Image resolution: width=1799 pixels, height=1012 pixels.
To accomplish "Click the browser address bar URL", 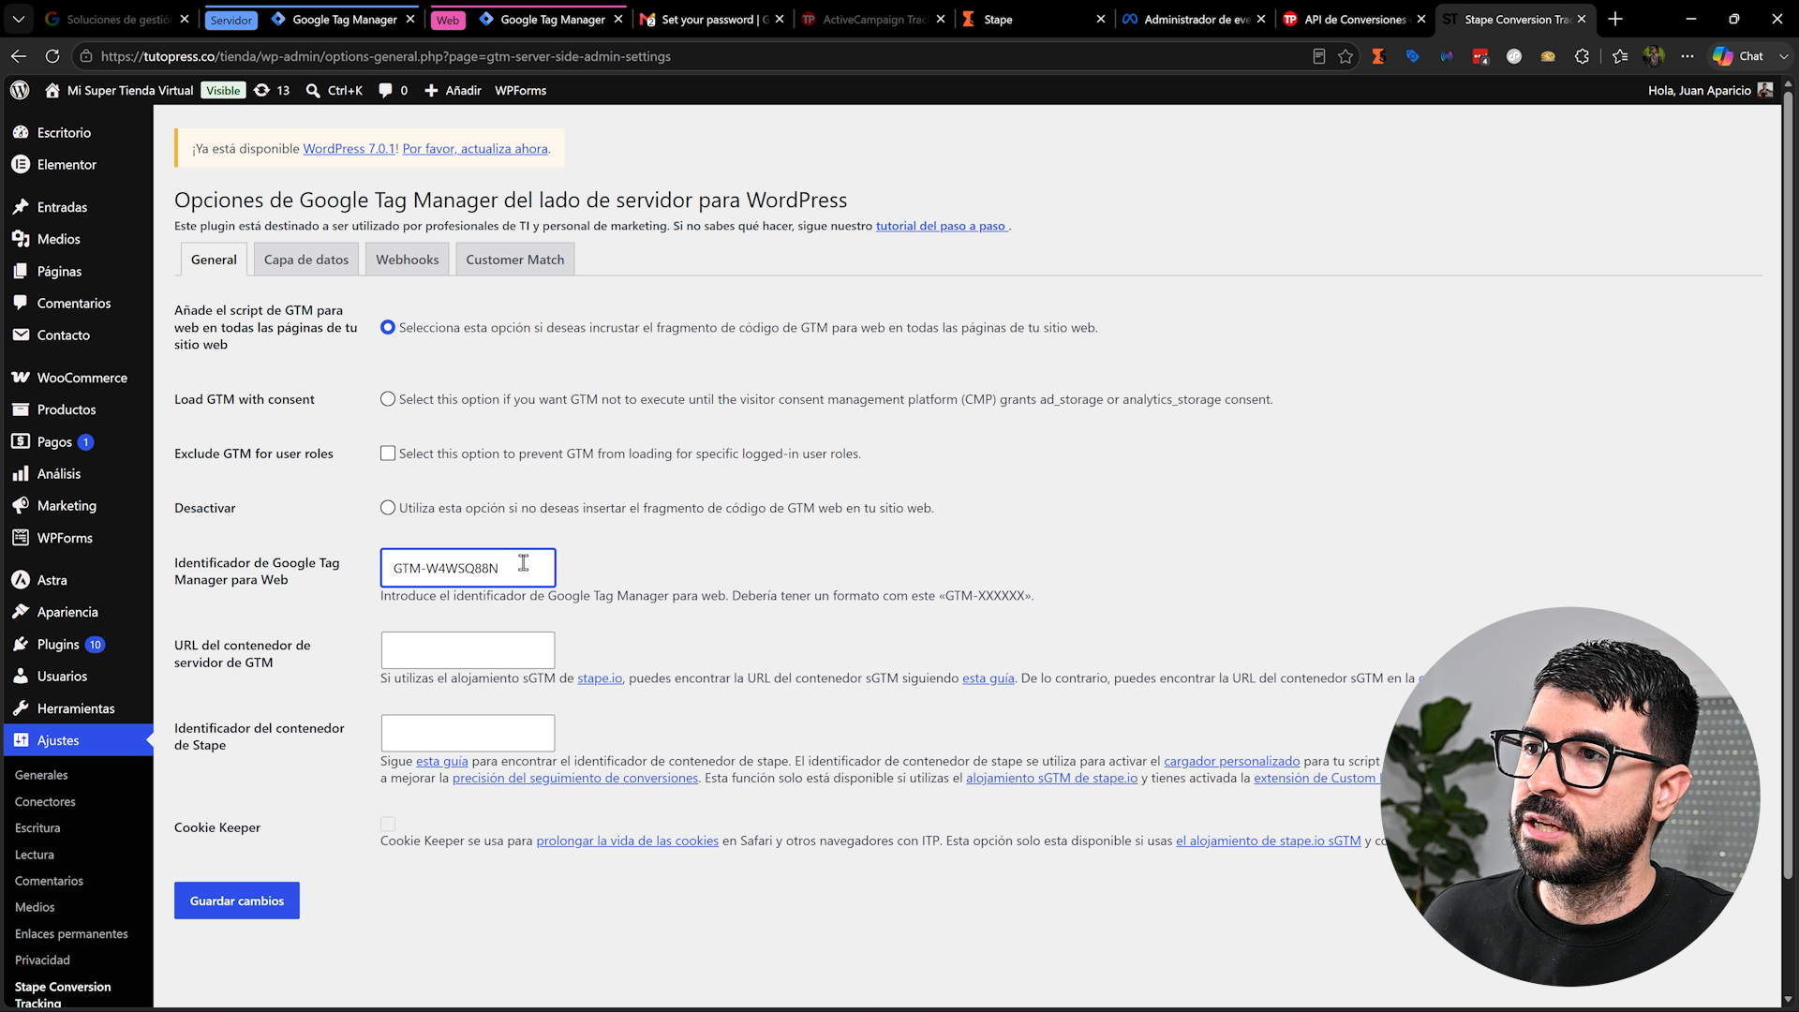I will pos(386,56).
